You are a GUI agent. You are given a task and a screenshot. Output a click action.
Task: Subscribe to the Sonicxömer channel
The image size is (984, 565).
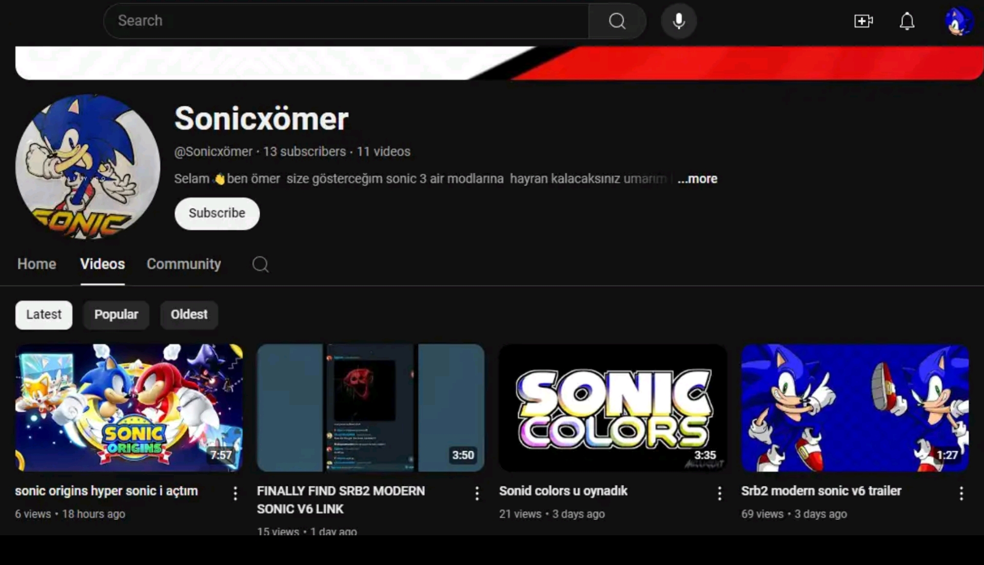coord(217,213)
